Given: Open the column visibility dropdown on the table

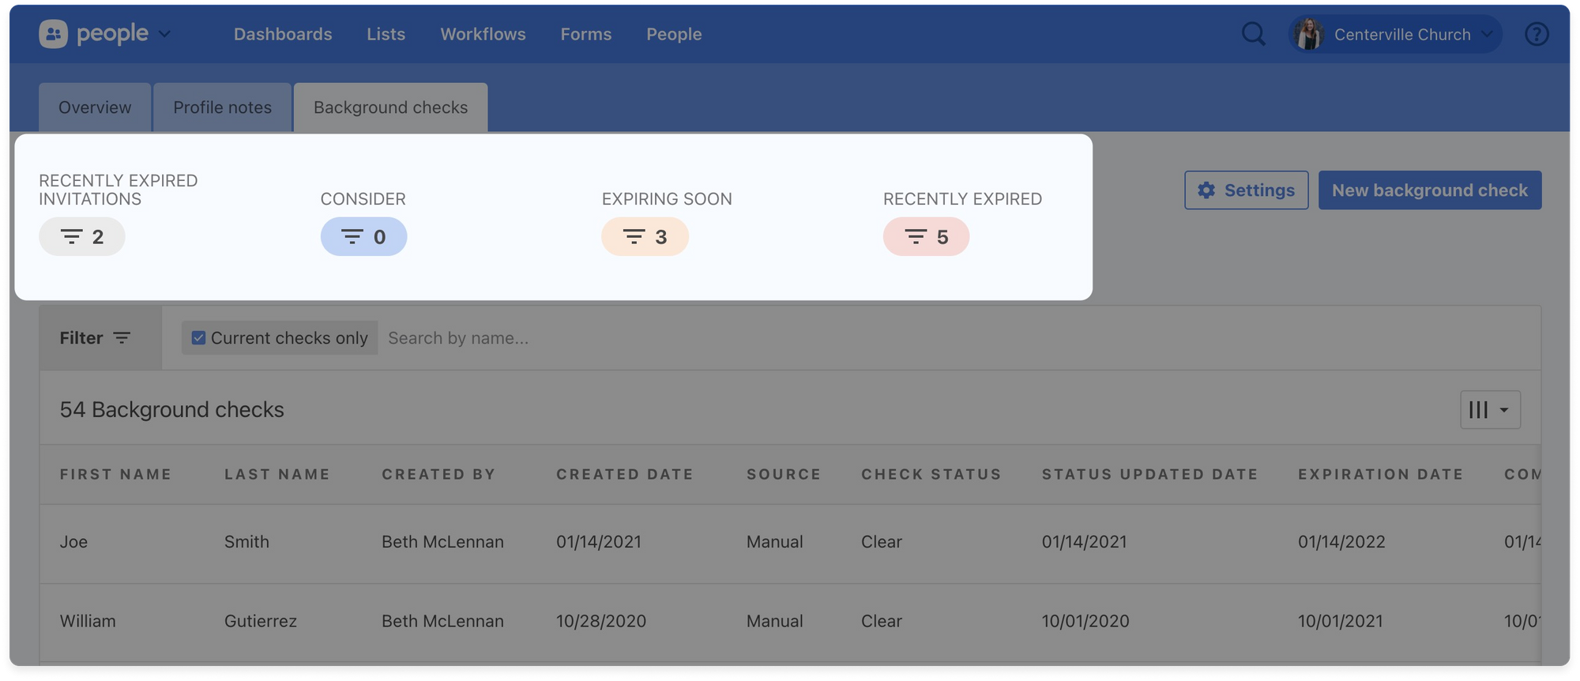Looking at the screenshot, I should tap(1490, 410).
